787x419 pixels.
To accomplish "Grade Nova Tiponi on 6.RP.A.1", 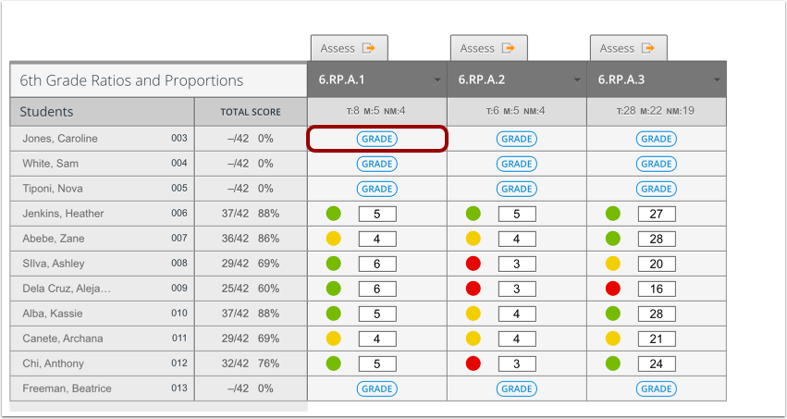I will [x=377, y=190].
